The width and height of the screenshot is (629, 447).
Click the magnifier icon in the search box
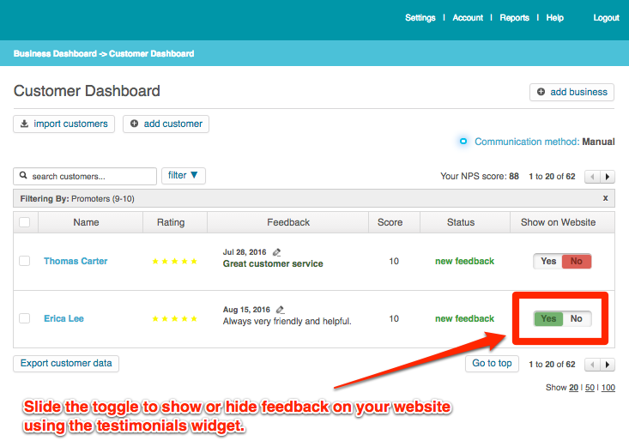[x=23, y=176]
